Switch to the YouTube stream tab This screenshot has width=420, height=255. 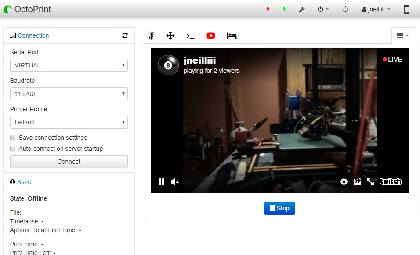pos(211,35)
